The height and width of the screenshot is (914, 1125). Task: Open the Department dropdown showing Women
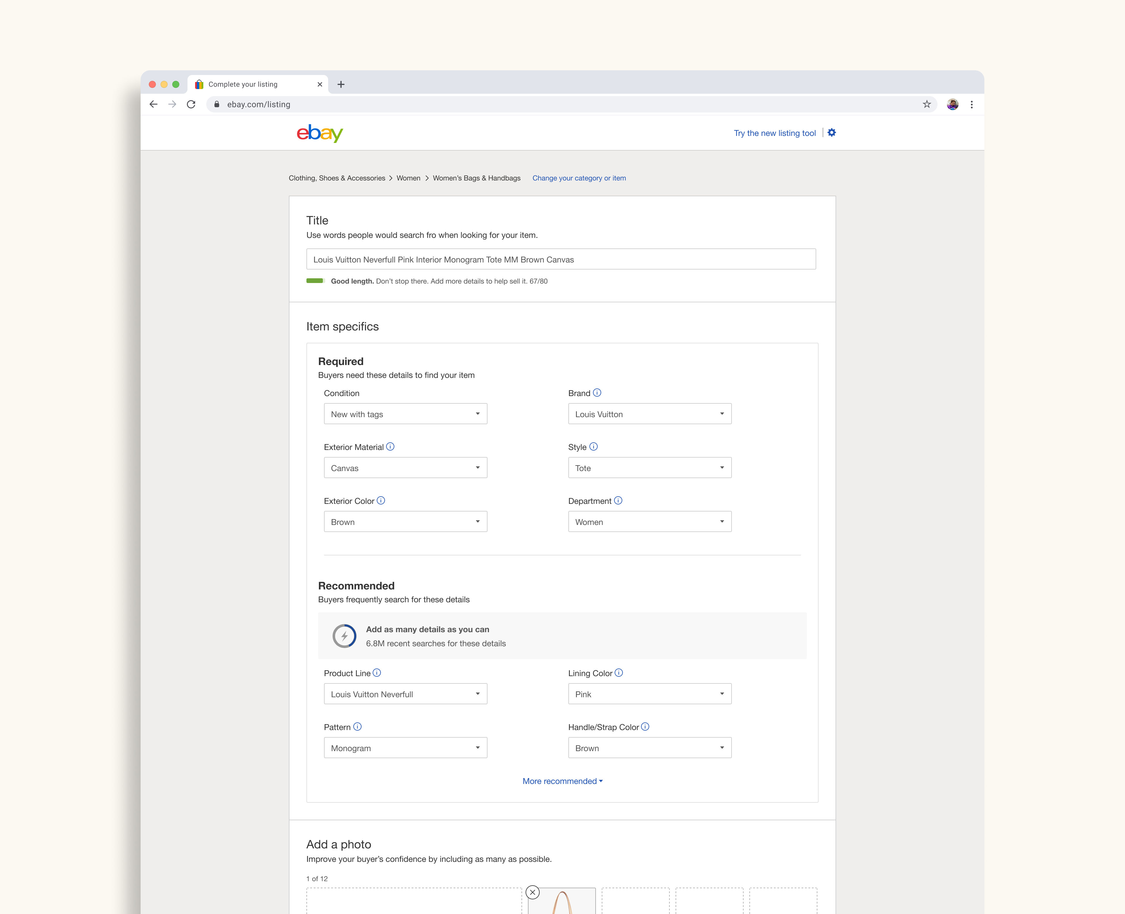[x=650, y=522]
